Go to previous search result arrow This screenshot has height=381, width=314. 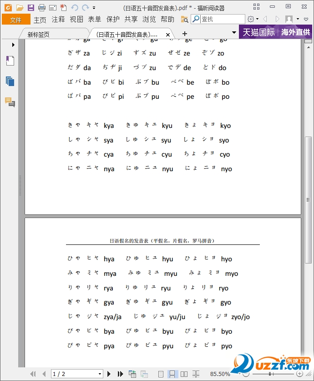(265, 19)
